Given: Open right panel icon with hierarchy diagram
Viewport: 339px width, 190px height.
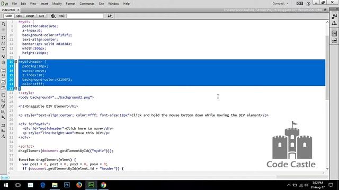Looking at the screenshot, I should pos(334,23).
